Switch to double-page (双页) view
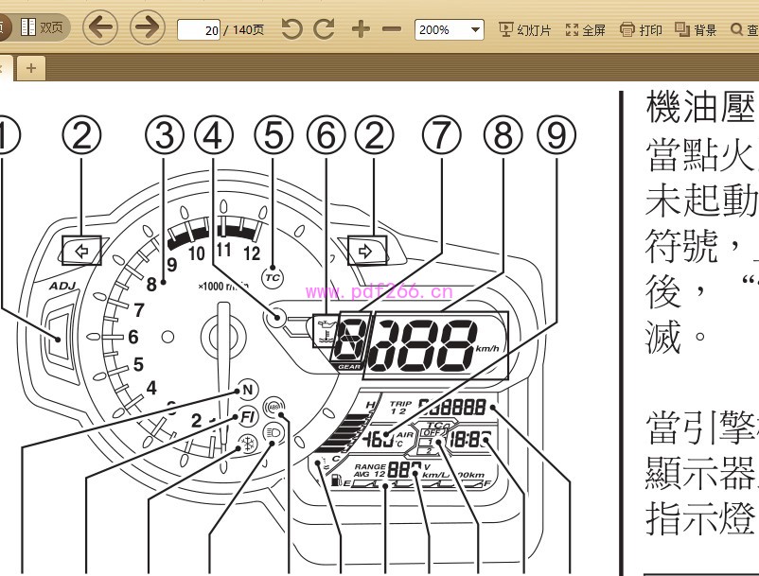 tap(42, 28)
